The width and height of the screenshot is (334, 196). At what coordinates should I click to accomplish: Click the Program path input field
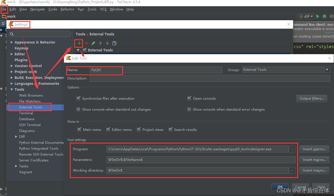(x=197, y=149)
